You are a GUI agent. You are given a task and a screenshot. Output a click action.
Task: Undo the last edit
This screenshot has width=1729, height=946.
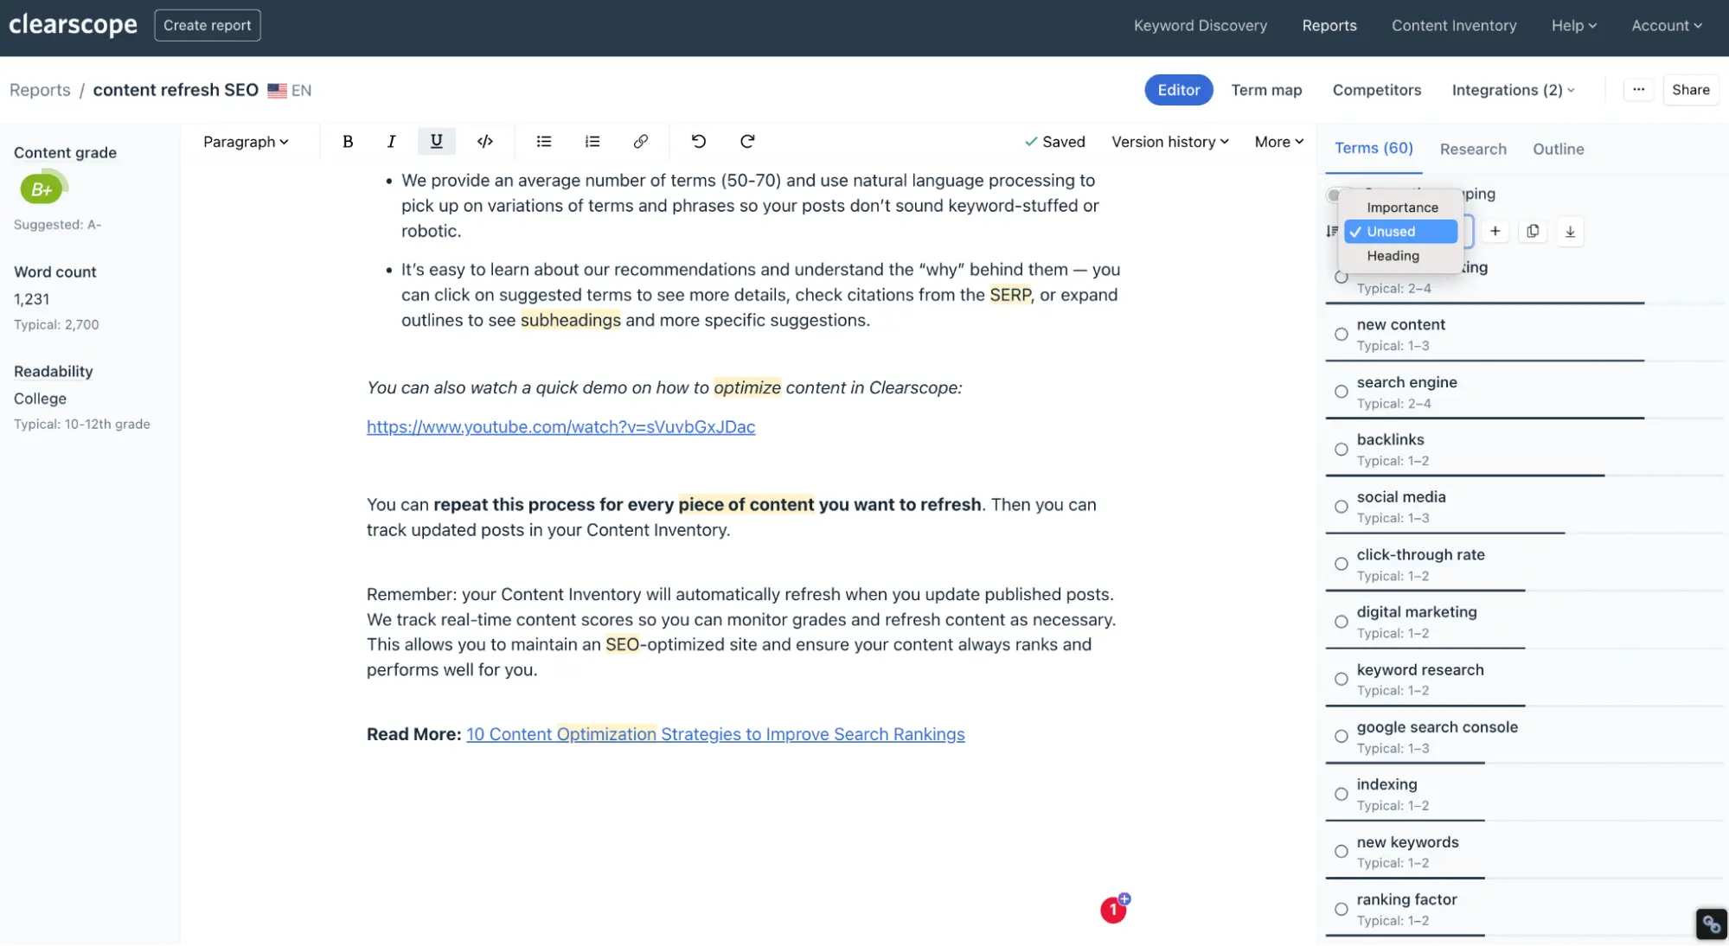[698, 141]
